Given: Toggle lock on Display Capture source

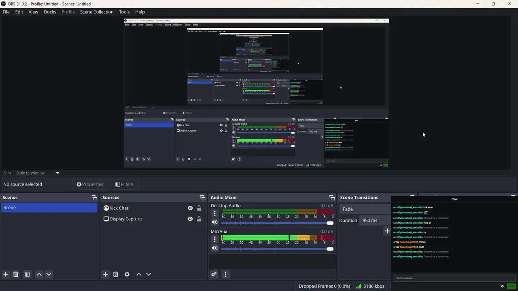Looking at the screenshot, I should [x=199, y=219].
